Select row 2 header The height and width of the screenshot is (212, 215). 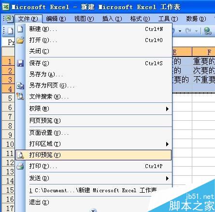pyautogui.click(x=8, y=71)
